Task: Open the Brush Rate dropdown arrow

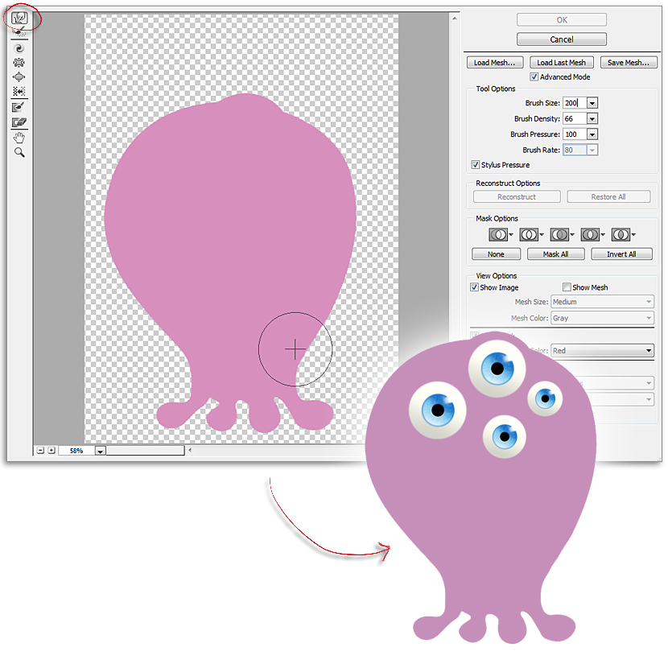Action: point(592,150)
